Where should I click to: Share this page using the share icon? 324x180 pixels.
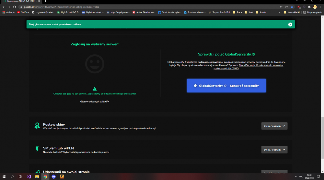point(286,7)
